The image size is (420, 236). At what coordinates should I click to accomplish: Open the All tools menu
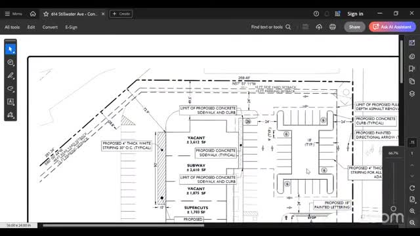pyautogui.click(x=12, y=27)
